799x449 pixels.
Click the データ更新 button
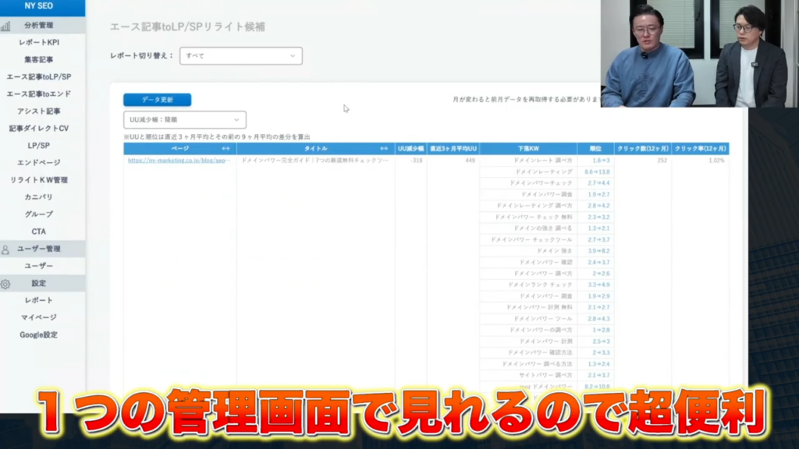157,100
